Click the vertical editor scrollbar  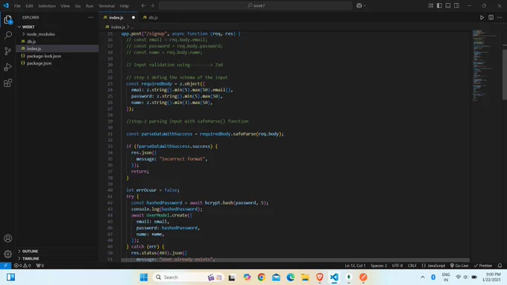click(x=505, y=74)
